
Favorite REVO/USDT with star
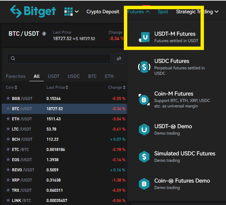click(8, 170)
